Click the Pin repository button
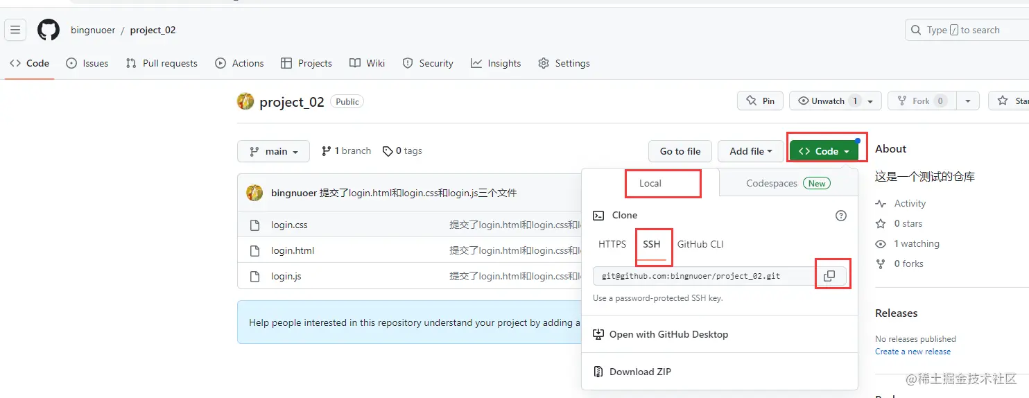The image size is (1029, 398). 760,101
